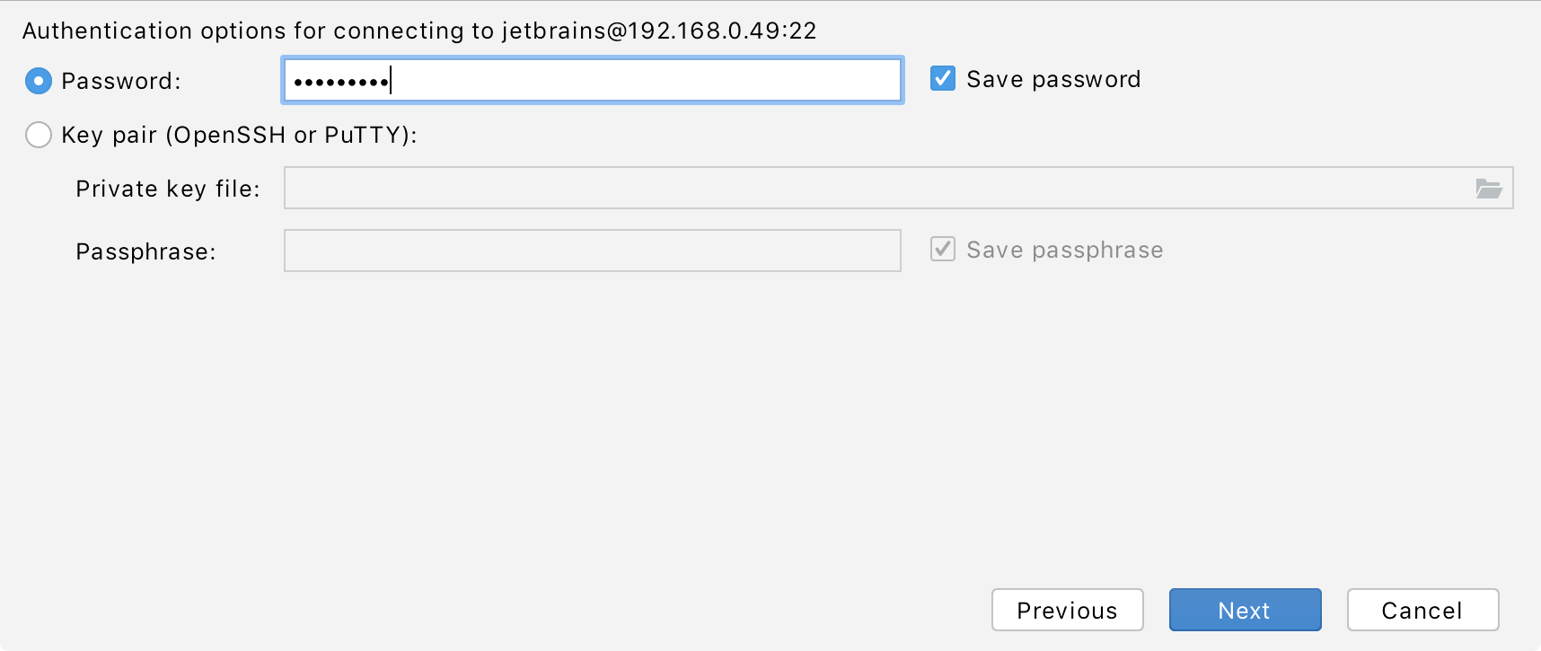The width and height of the screenshot is (1541, 651).
Task: Go back using the Previous button
Action: tap(1067, 610)
